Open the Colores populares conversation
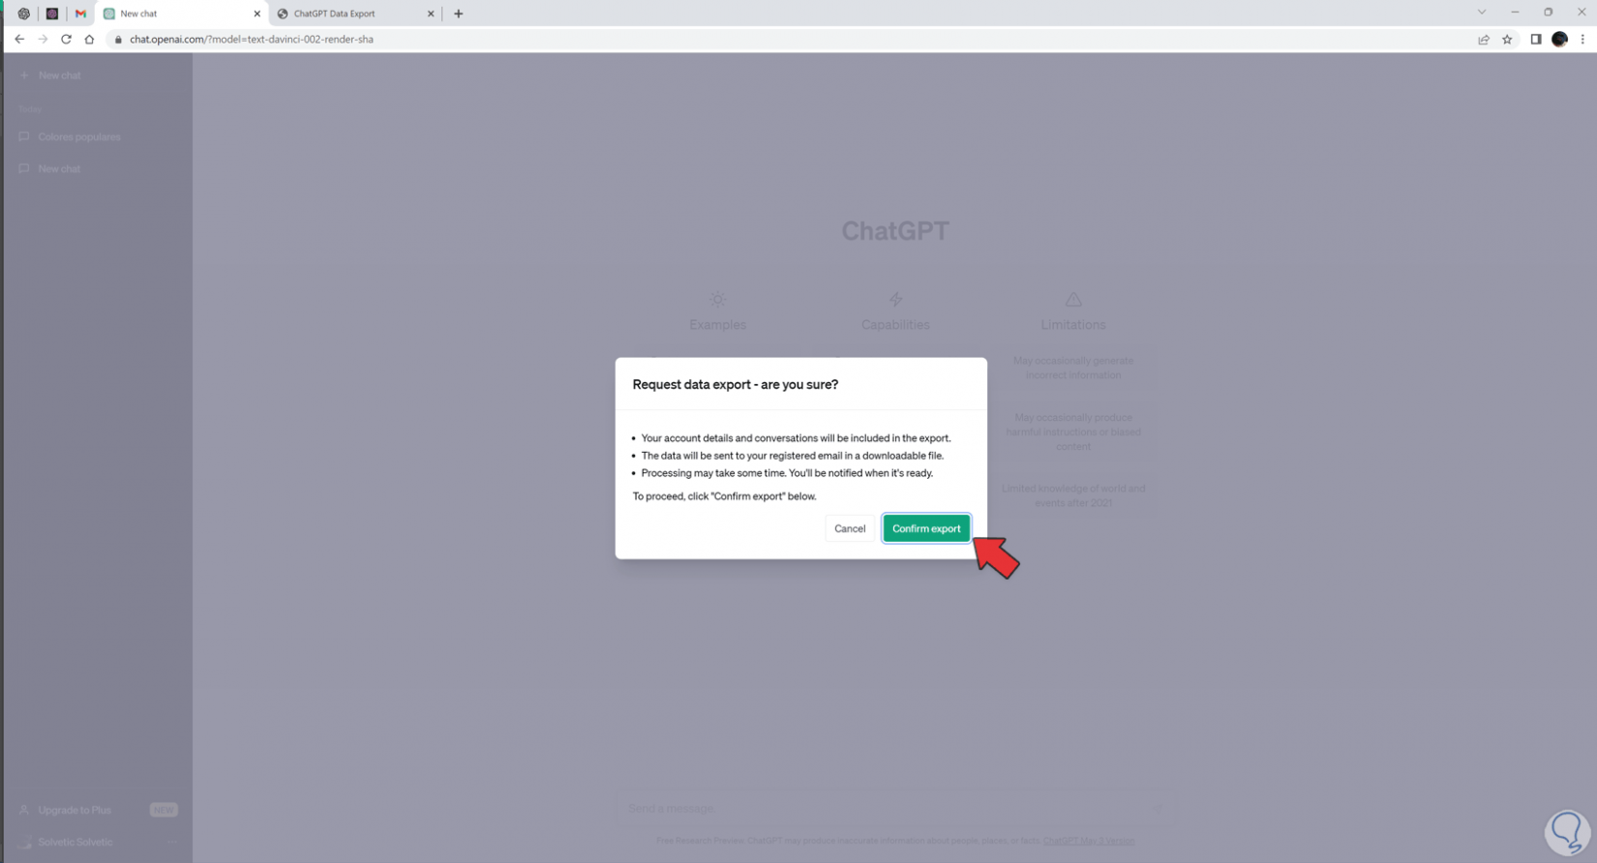 97,137
